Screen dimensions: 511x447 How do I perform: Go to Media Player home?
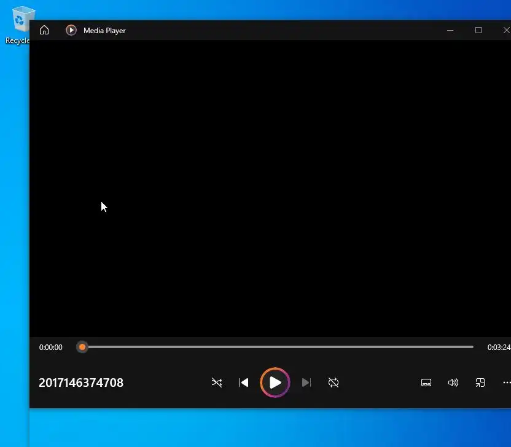[x=44, y=30]
